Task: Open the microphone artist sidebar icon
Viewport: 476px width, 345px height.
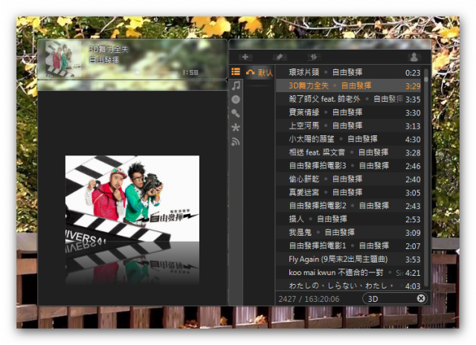Action: (236, 113)
